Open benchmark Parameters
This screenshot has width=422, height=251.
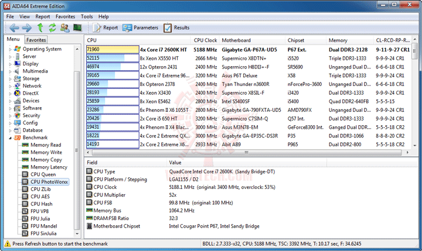point(140,27)
